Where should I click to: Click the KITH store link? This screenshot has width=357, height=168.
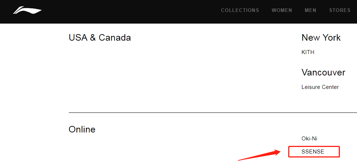308,52
